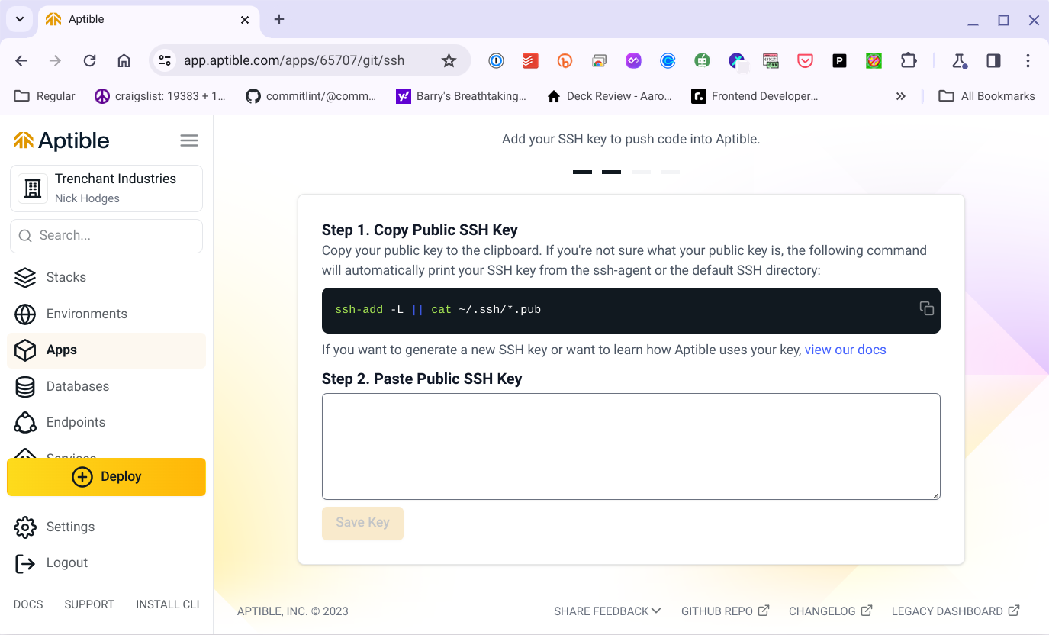Click the sidebar Search field
Screen dimensions: 1049x635
(x=107, y=236)
